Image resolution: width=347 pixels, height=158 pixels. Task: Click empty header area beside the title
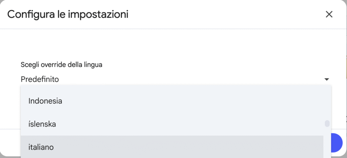220,15
